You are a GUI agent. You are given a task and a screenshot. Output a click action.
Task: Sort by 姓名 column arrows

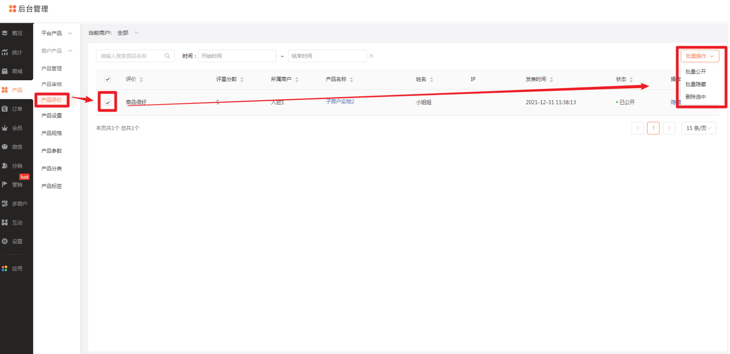coord(432,79)
